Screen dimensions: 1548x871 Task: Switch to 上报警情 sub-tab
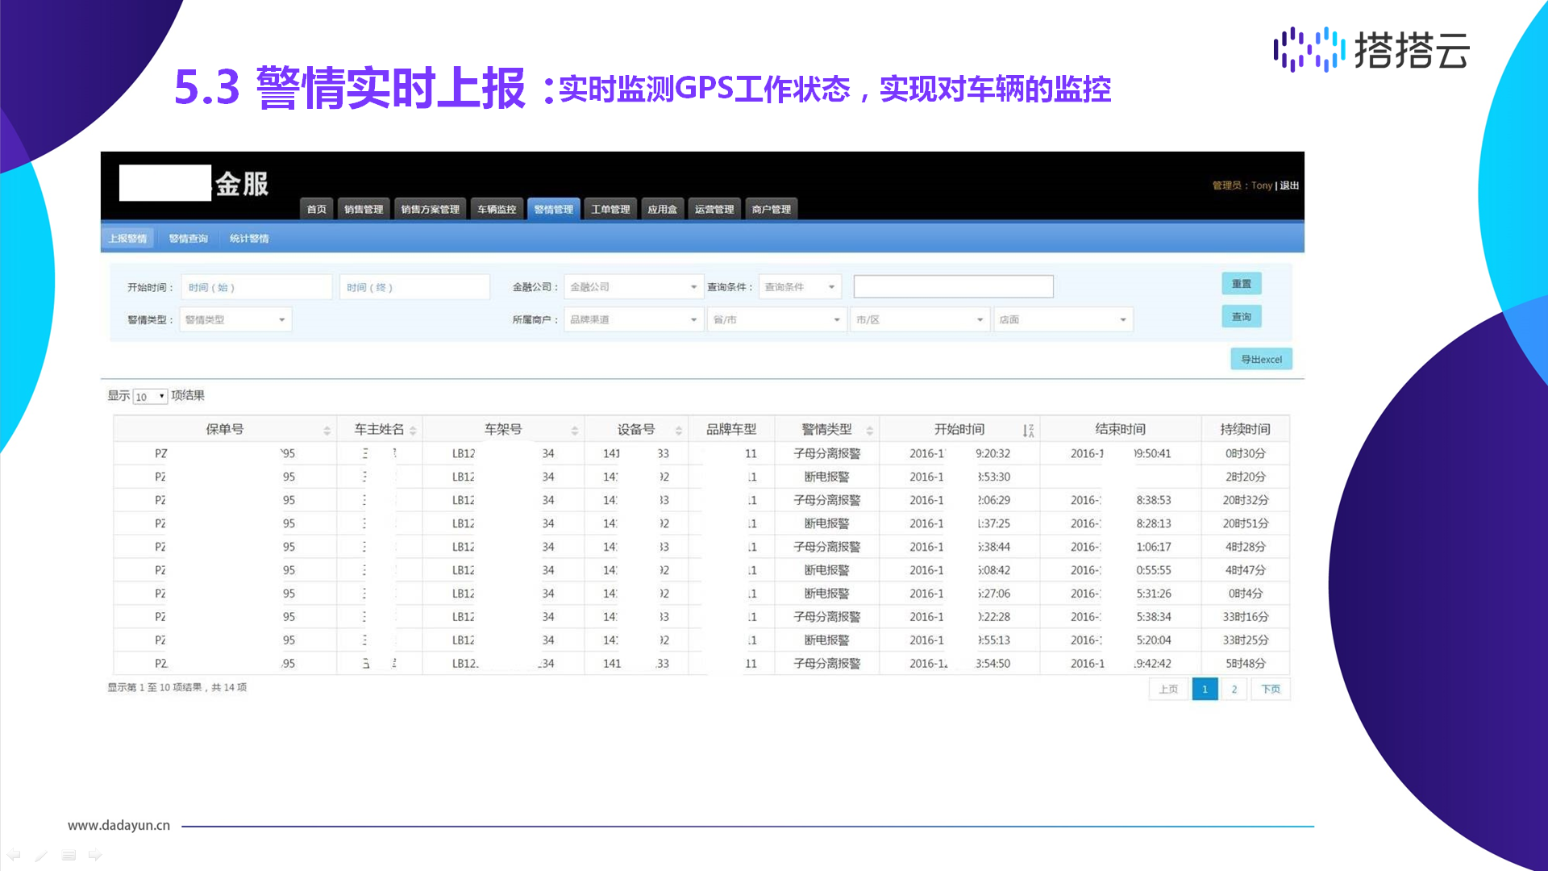tap(127, 239)
